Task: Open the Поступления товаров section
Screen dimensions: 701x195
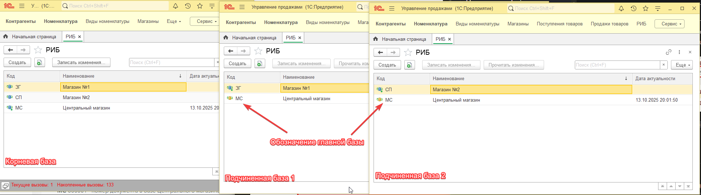Action: (559, 24)
